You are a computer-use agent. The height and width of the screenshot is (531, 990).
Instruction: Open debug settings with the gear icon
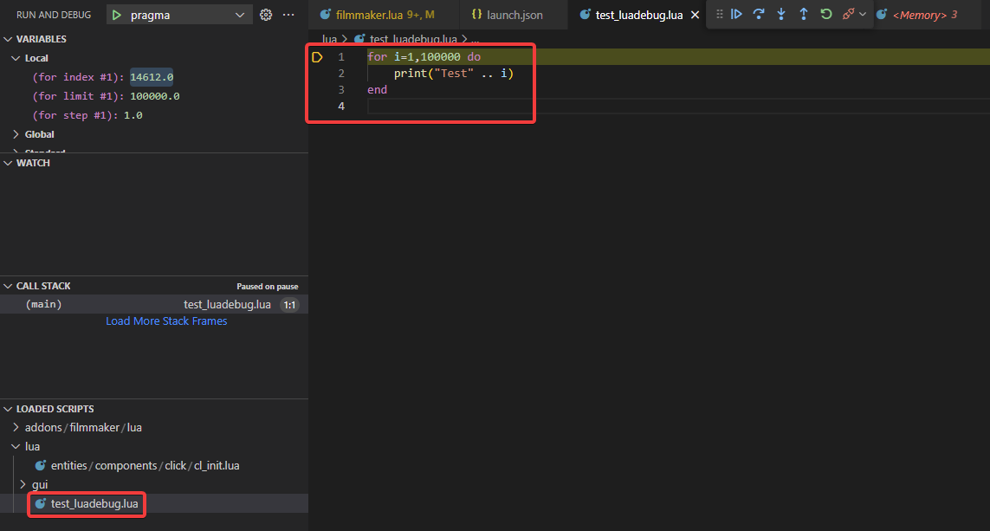pos(265,15)
